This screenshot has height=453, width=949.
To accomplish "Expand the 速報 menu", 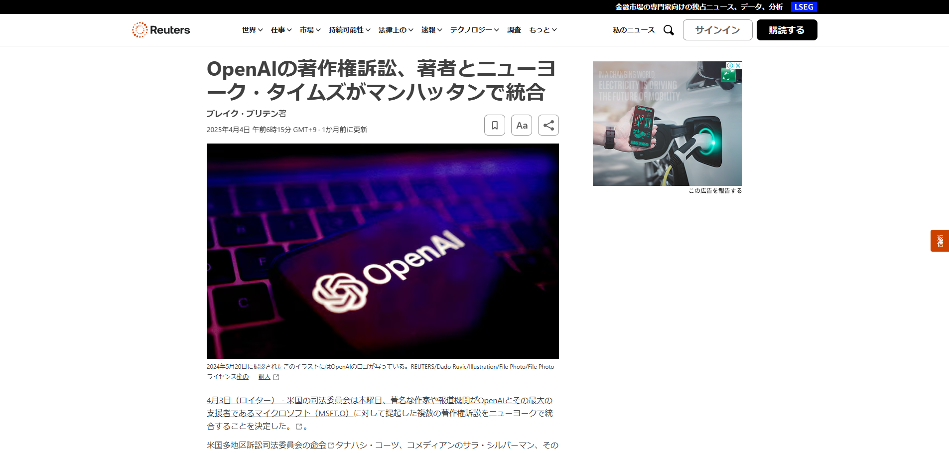I will pyautogui.click(x=432, y=30).
